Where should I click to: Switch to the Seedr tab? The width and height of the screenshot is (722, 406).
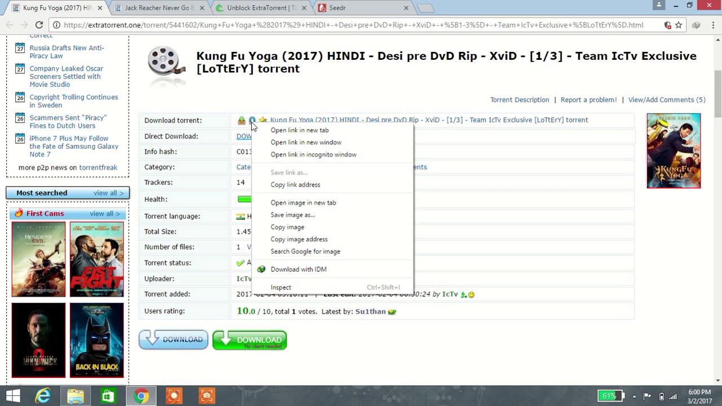[363, 8]
